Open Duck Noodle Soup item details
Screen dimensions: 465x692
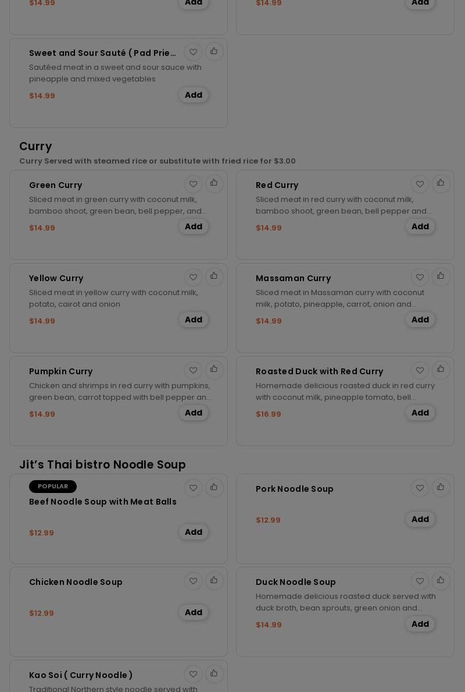(296, 582)
